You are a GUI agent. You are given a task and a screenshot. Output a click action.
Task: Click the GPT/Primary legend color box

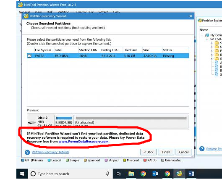23,160
